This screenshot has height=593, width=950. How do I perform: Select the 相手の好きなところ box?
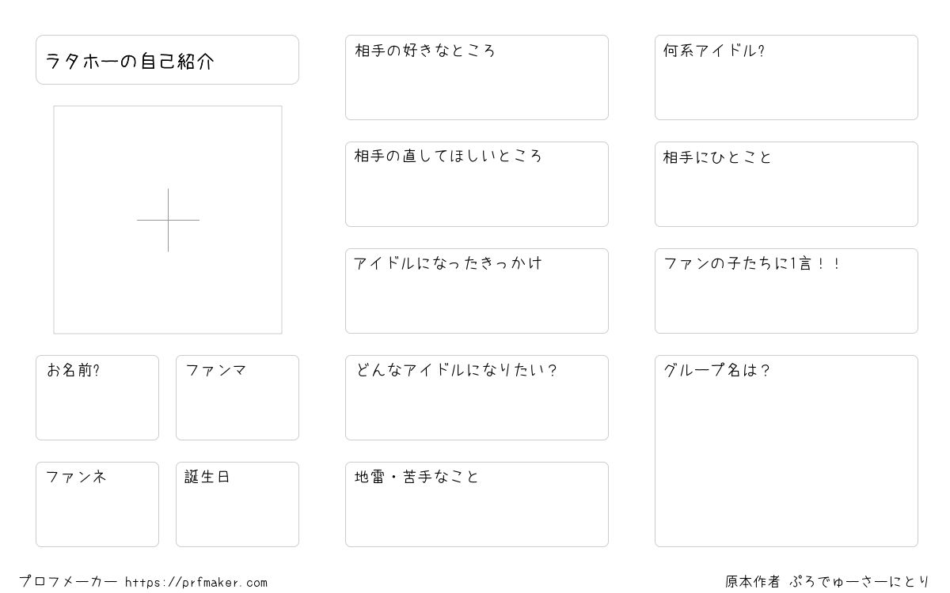[x=477, y=77]
